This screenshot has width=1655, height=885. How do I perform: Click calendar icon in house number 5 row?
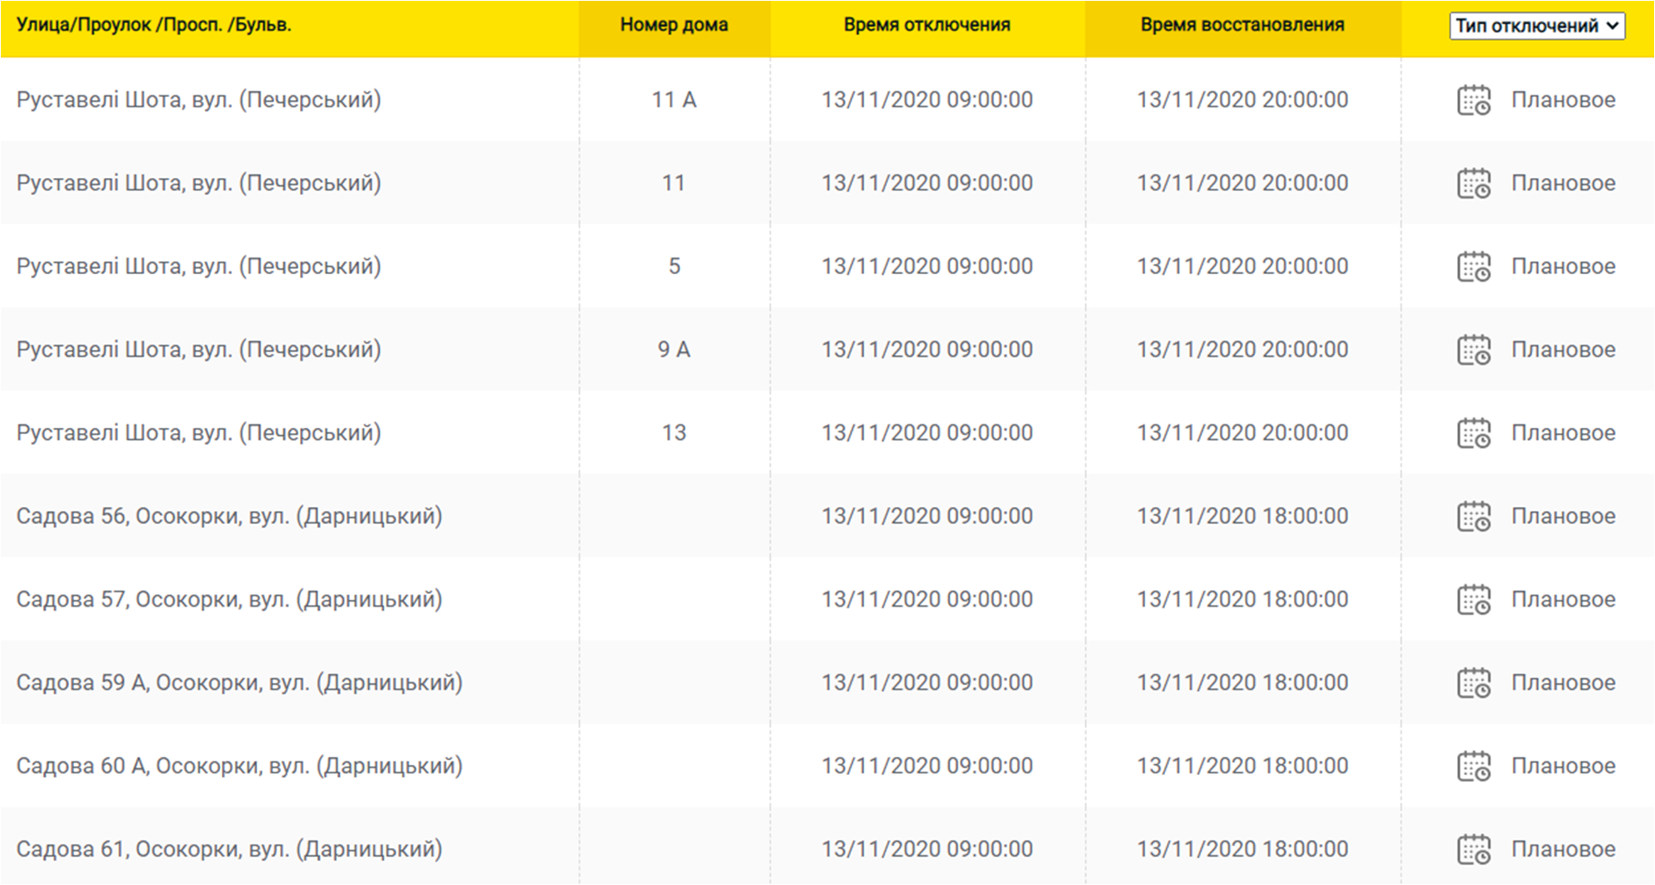[1474, 267]
